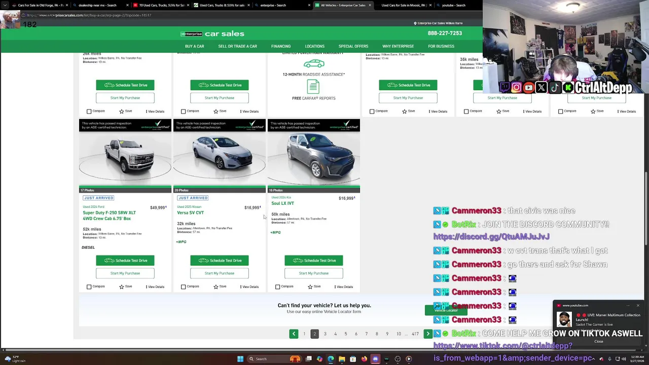Start My Purchase for Versa SV CVT
Image resolution: width=649 pixels, height=365 pixels.
pyautogui.click(x=220, y=273)
